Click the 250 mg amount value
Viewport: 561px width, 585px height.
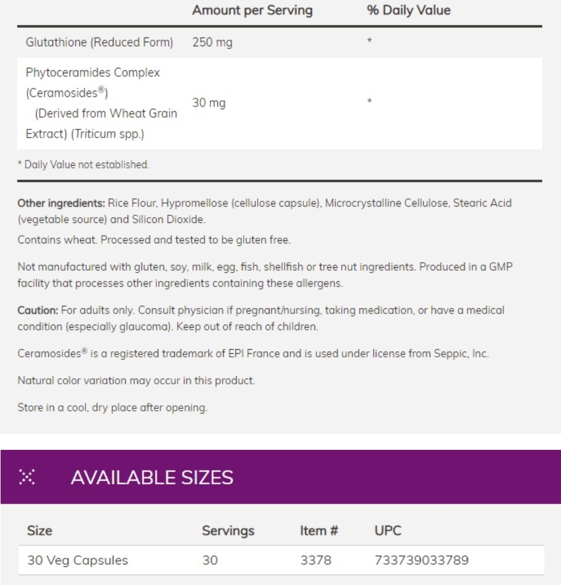click(x=212, y=42)
